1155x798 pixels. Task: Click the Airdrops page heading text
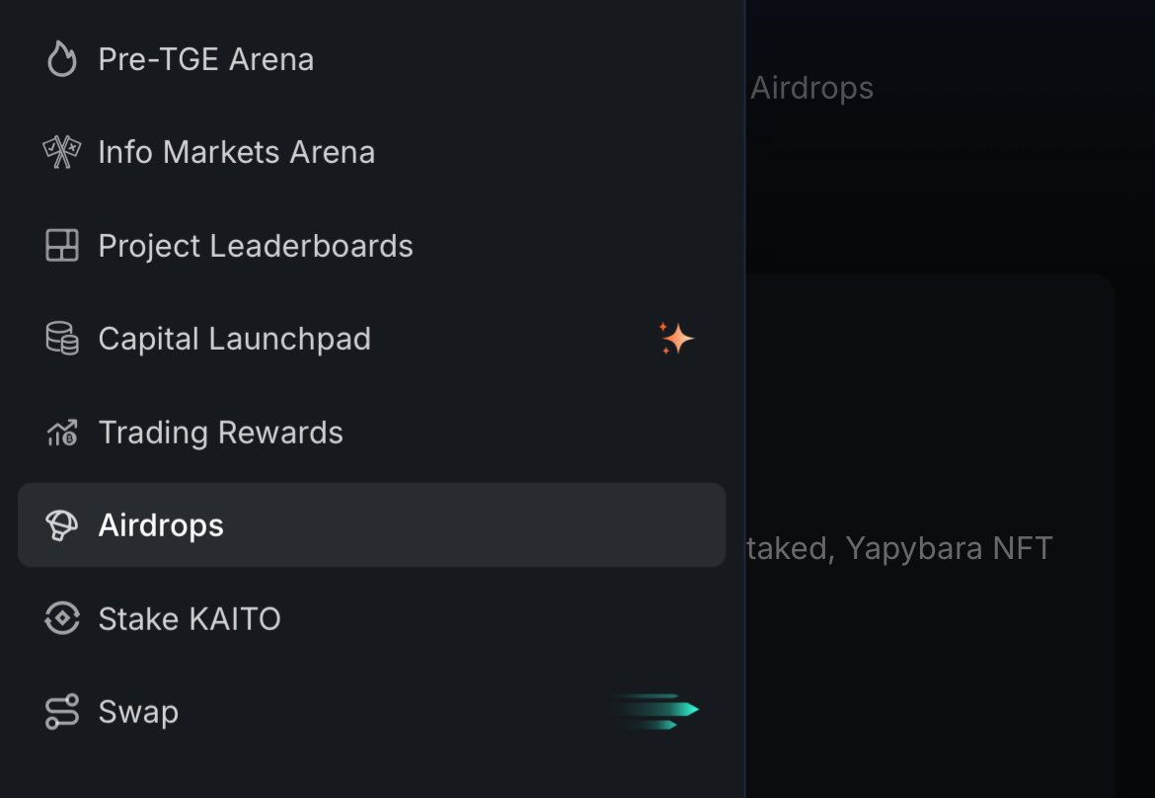point(811,89)
